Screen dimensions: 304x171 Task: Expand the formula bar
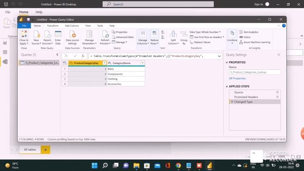point(219,56)
